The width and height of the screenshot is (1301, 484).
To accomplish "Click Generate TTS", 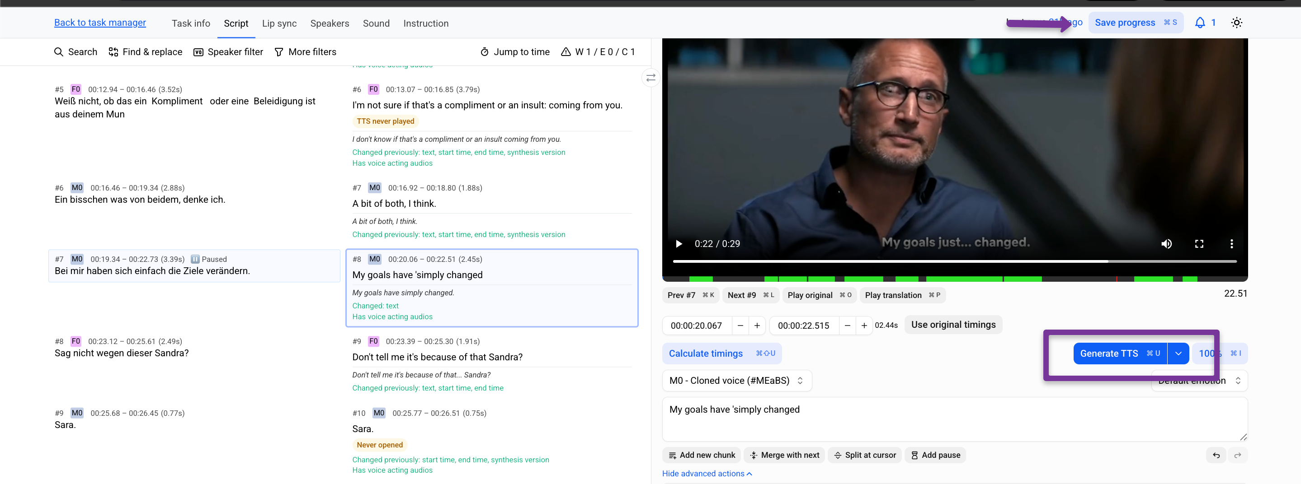I will pos(1120,354).
